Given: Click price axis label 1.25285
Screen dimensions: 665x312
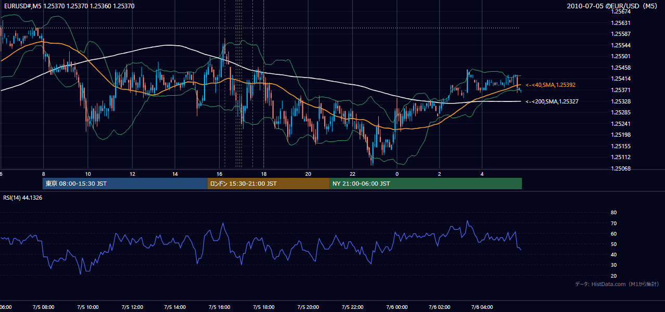Looking at the screenshot, I should click(x=621, y=112).
